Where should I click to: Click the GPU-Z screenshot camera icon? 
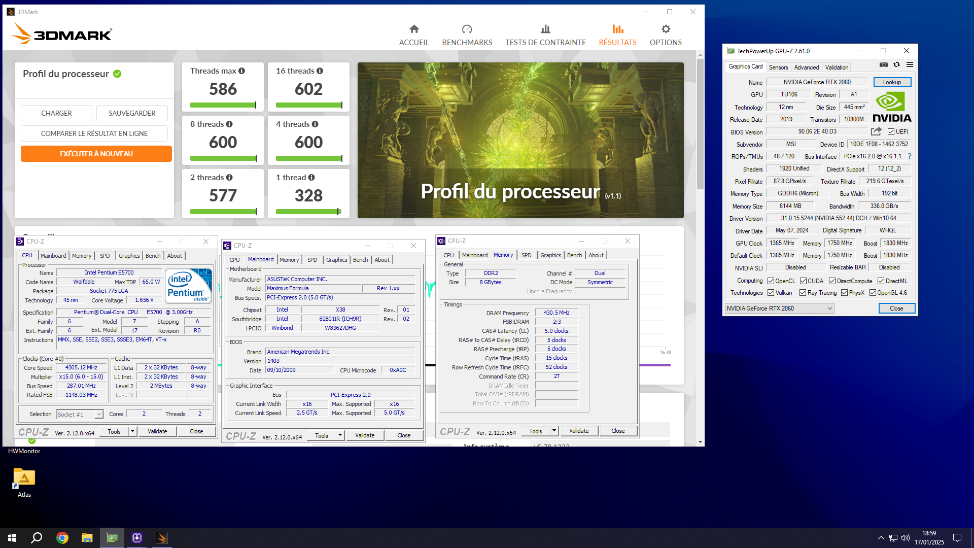(x=884, y=65)
